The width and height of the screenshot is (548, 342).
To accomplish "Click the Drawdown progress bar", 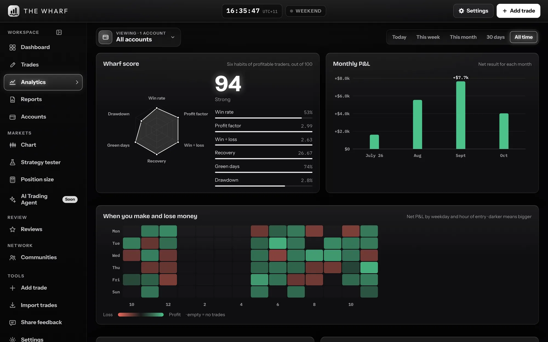I will pos(264,186).
